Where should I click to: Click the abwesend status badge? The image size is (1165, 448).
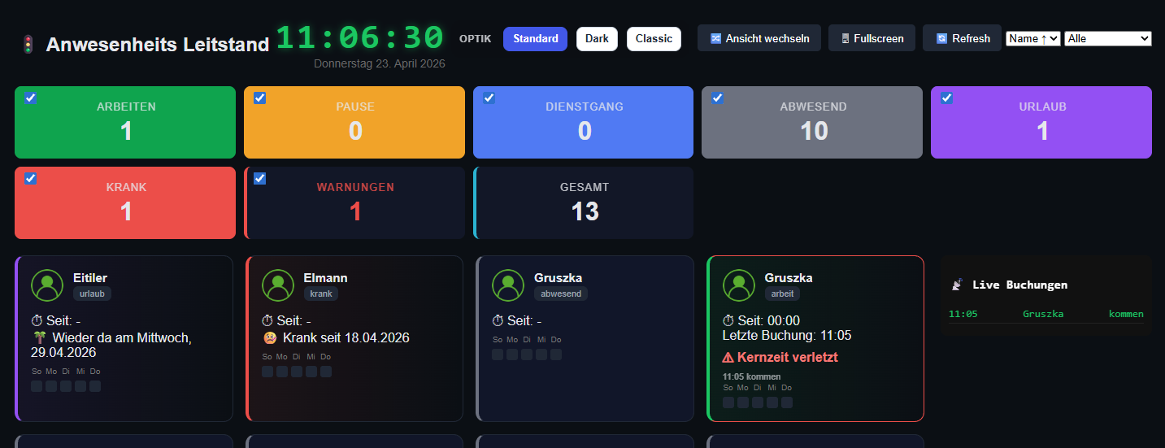(561, 294)
